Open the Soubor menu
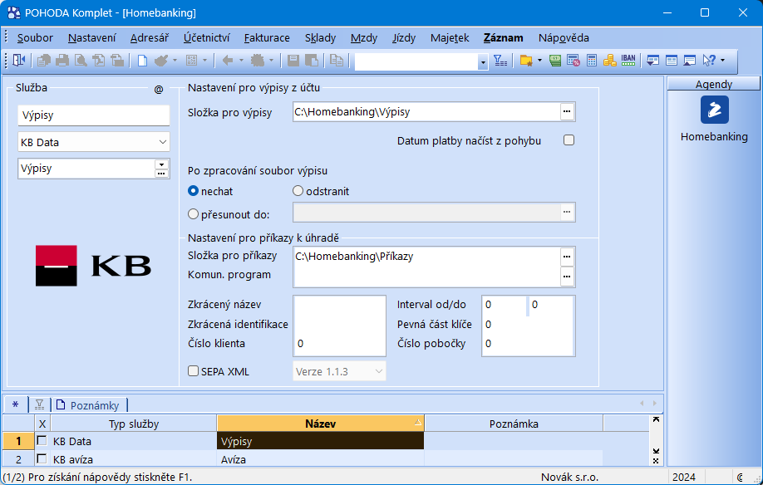763x485 pixels. coord(35,38)
